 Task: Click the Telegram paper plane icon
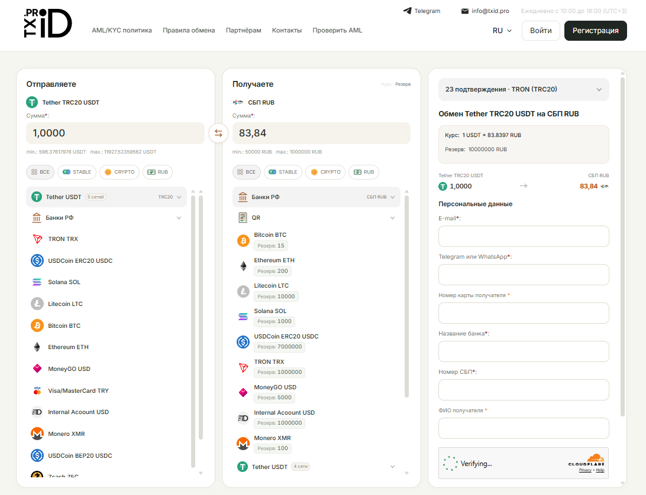click(x=407, y=11)
